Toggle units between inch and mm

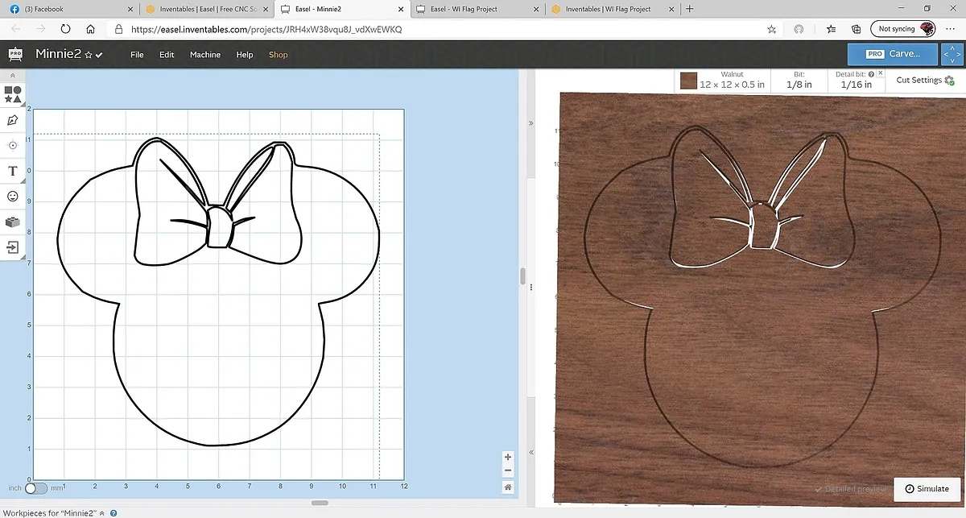pos(36,488)
